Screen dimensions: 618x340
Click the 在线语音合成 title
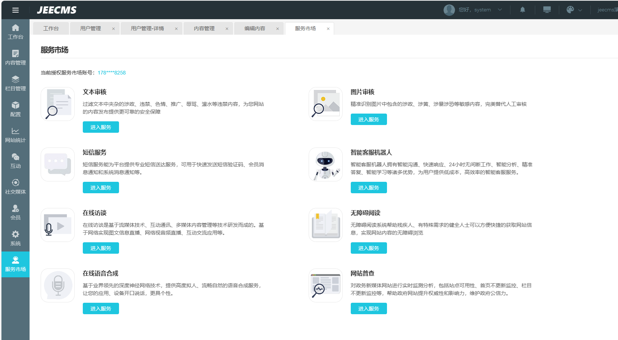101,273
